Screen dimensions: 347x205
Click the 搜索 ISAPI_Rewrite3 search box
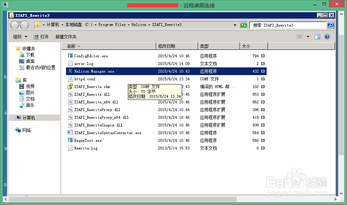[x=288, y=25]
